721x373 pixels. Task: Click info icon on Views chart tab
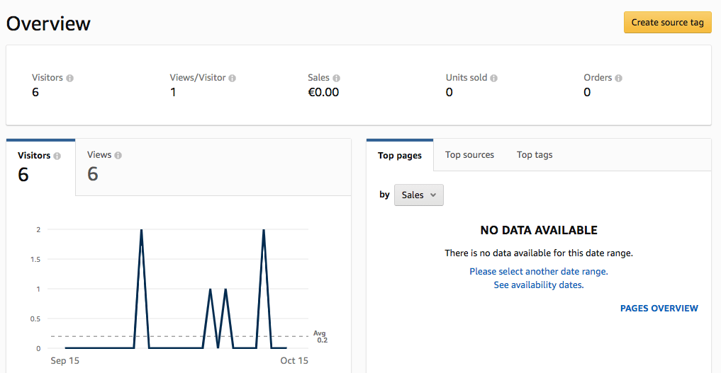tap(118, 155)
